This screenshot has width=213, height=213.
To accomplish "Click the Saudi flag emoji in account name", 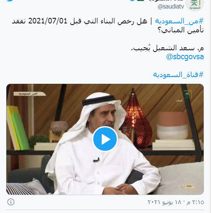I will tap(141, 0).
